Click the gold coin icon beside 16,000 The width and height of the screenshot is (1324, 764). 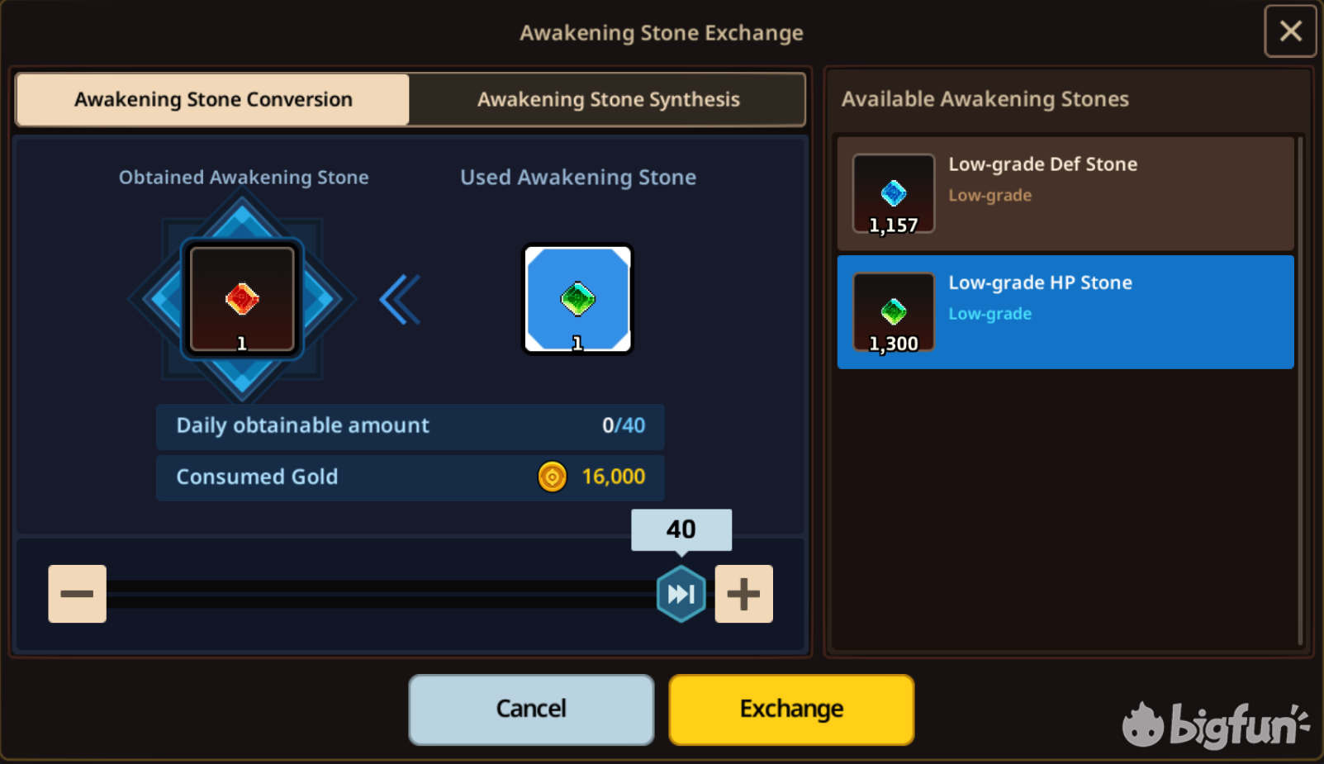(552, 477)
